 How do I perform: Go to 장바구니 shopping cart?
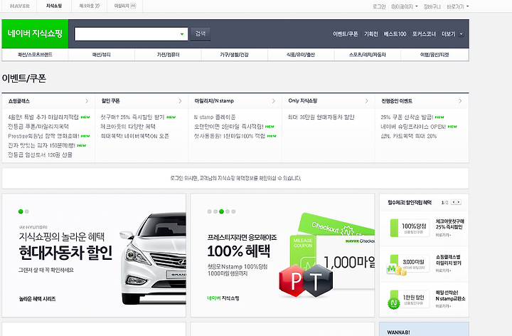click(432, 6)
